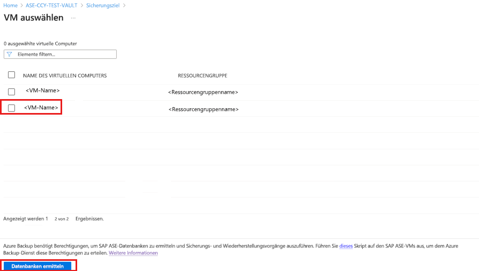Open ASE-CCY-TEST-VAULT breadcrumb link
Screen dimensions: 479x271
51,5
